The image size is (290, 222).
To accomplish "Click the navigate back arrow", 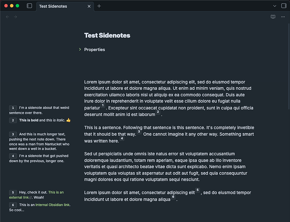I will 7,17.
